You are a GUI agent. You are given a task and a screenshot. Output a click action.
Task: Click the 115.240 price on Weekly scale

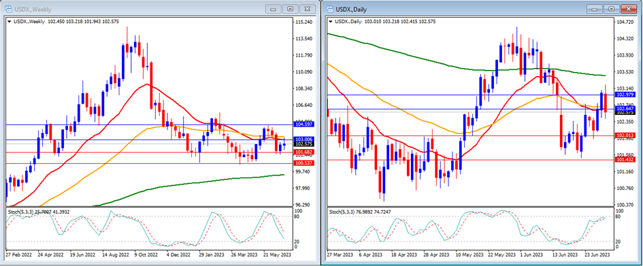coord(304,22)
